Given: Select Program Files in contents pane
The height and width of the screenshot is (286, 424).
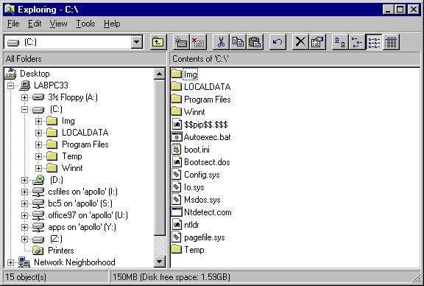Looking at the screenshot, I should [201, 99].
